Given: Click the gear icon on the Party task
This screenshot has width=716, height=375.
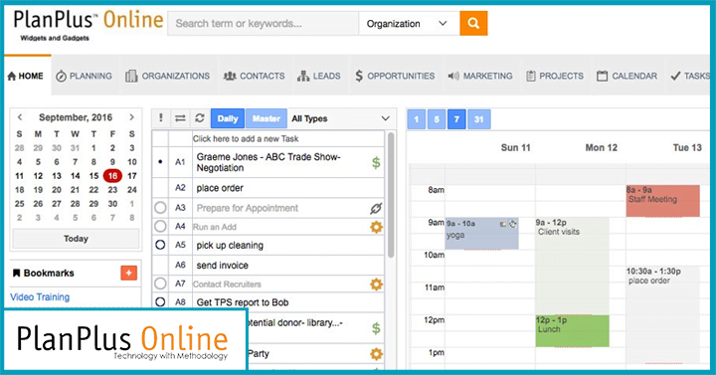Looking at the screenshot, I should tap(376, 353).
